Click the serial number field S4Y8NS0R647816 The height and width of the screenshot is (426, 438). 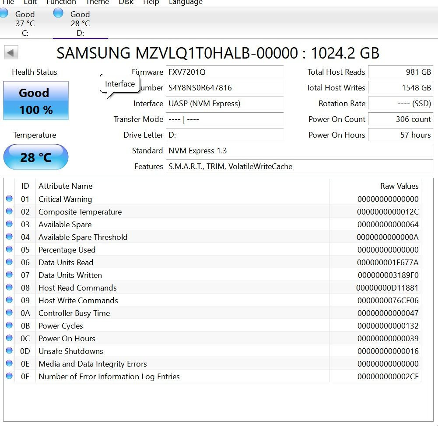224,87
